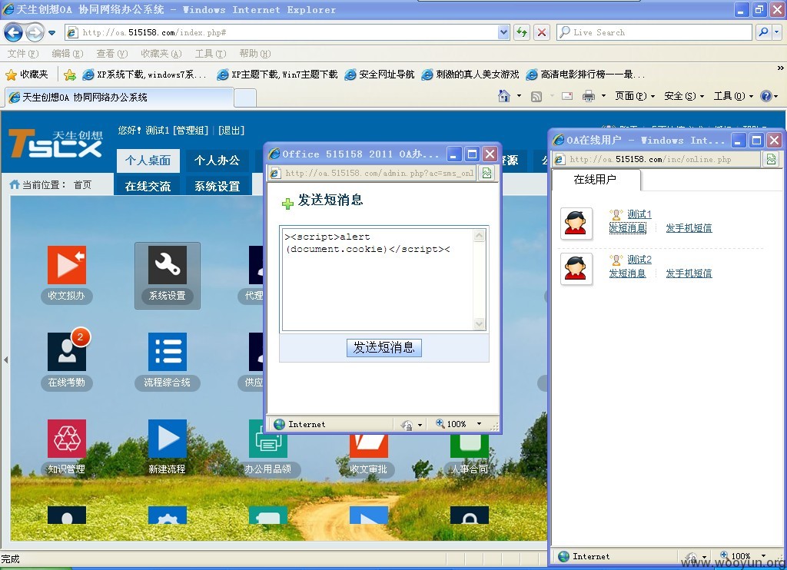Open the 流程综合统 list icon
The width and height of the screenshot is (787, 570).
(167, 351)
